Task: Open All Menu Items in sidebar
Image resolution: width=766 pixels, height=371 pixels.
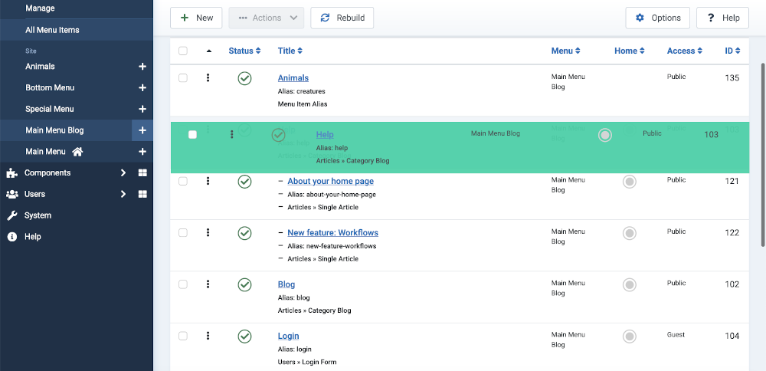Action: (52, 30)
